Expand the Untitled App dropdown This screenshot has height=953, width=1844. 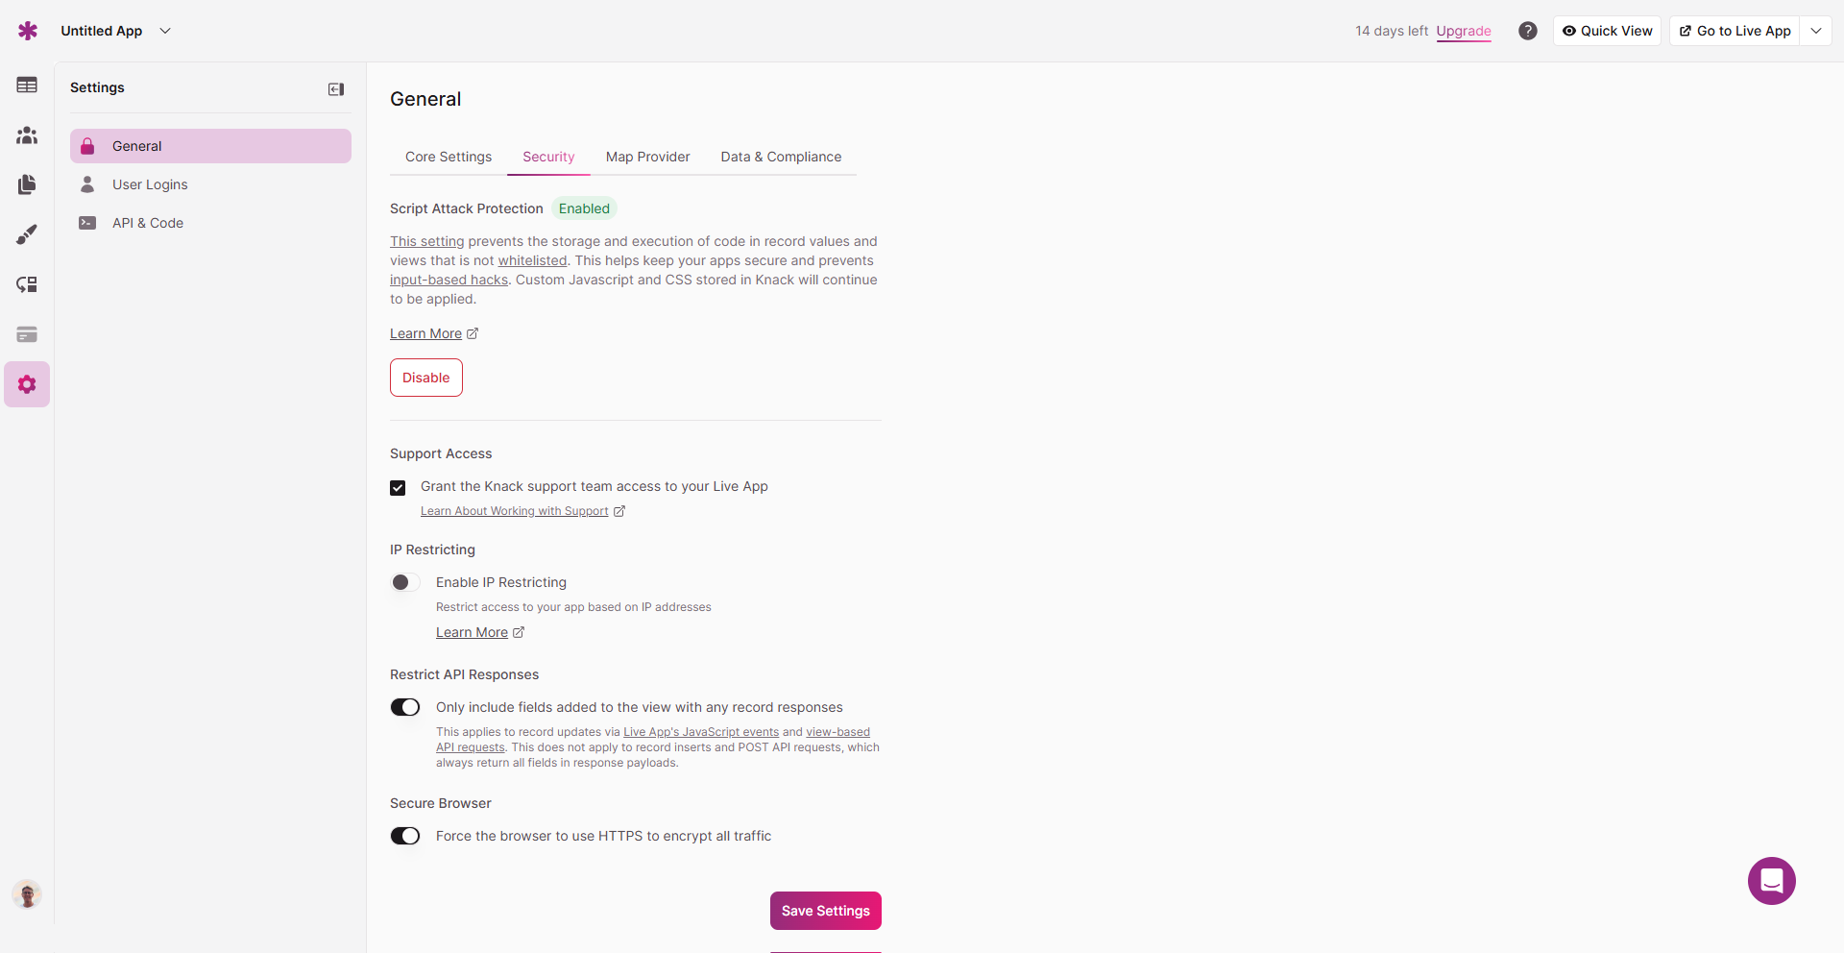[x=165, y=31]
